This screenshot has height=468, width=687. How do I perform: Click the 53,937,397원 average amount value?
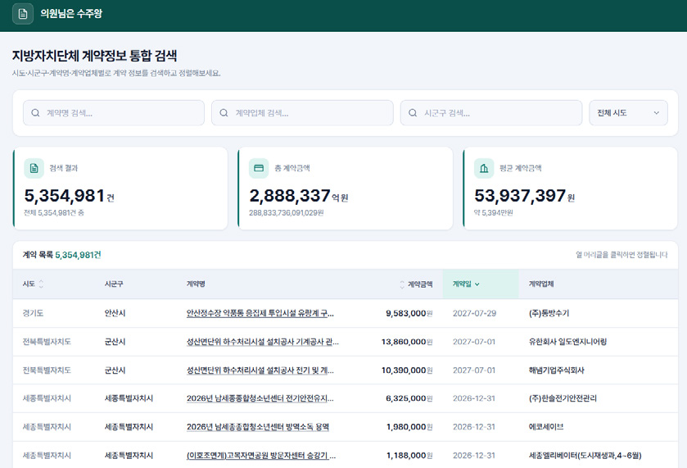tap(524, 196)
